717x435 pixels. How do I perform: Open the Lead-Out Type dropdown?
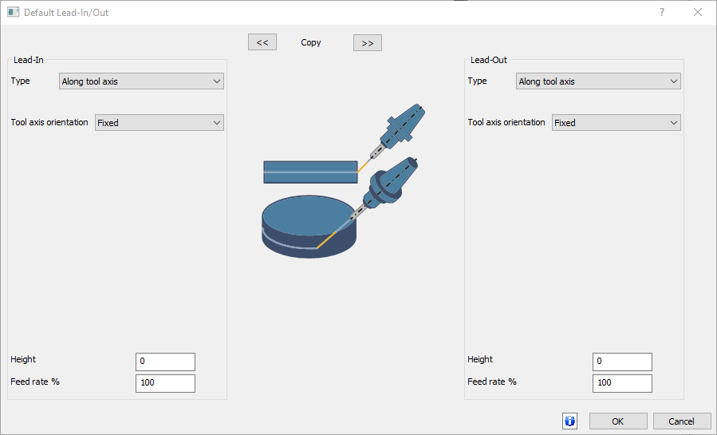[x=598, y=81]
